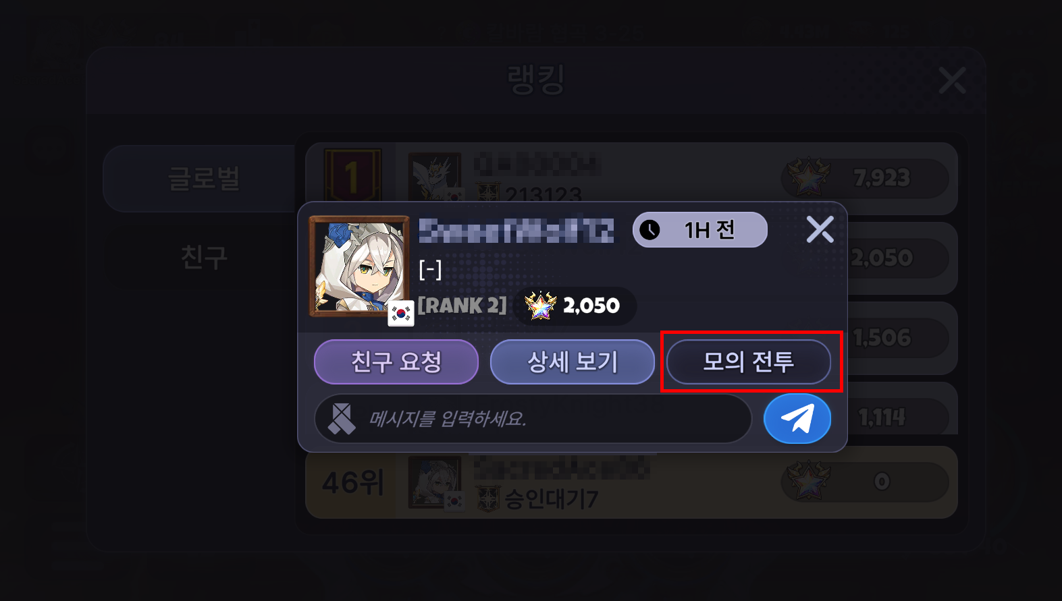The width and height of the screenshot is (1062, 601).
Task: Open my 46위 ranking row
Action: (x=631, y=482)
